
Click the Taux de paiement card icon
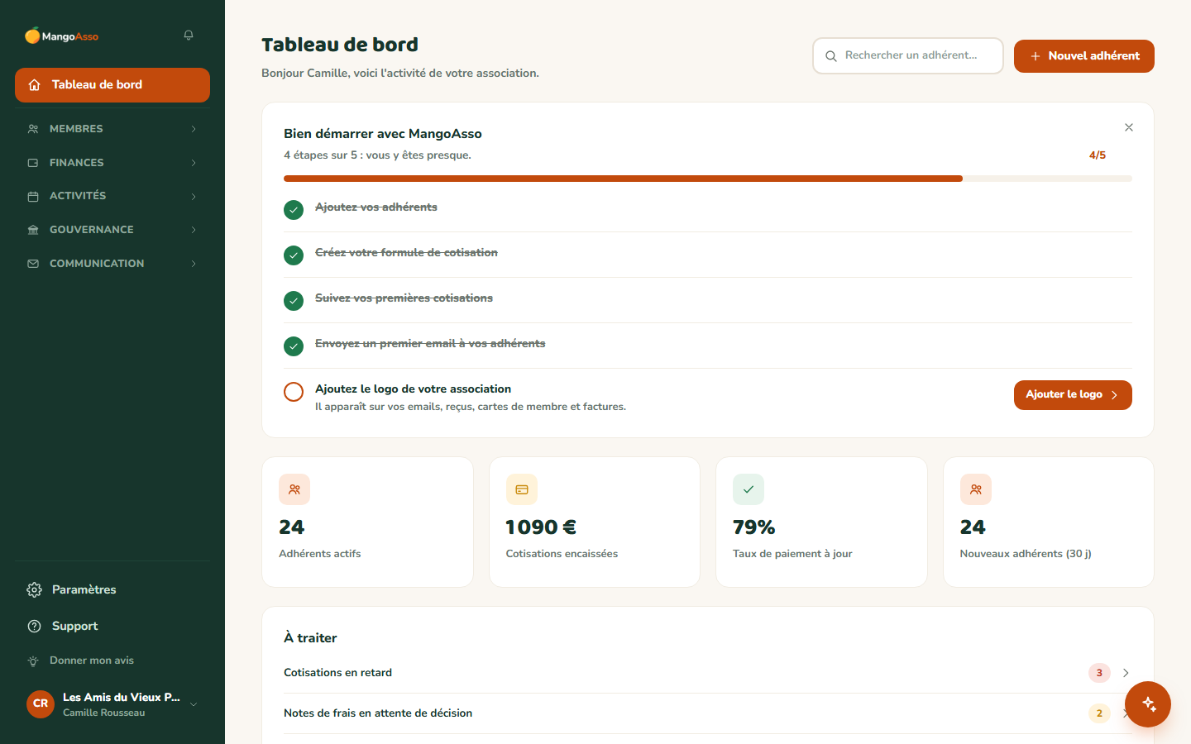tap(749, 489)
